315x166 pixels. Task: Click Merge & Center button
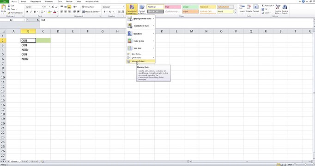click(91, 12)
